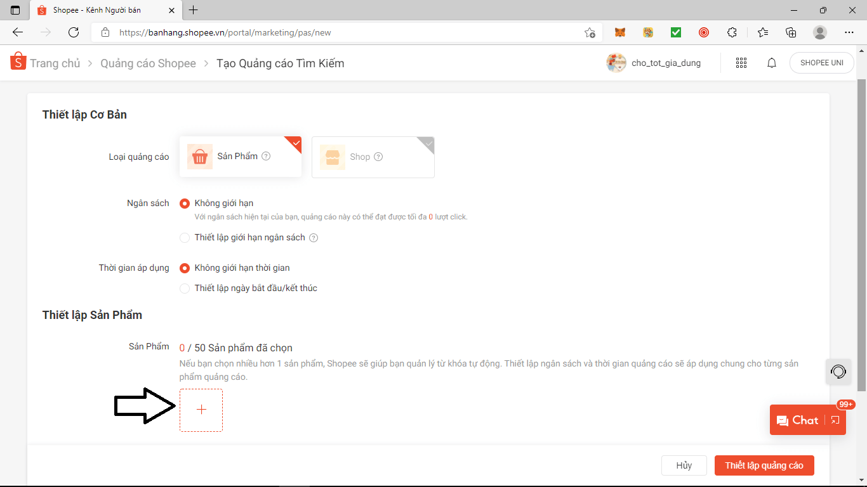Open the notification bell
This screenshot has height=487, width=867.
(772, 63)
